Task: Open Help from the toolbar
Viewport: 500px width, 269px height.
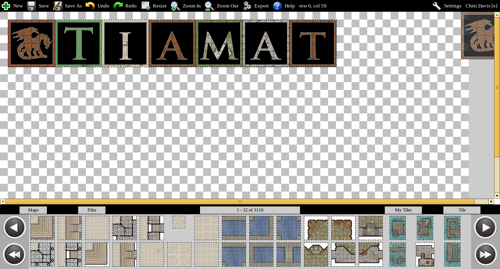Action: tap(284, 6)
